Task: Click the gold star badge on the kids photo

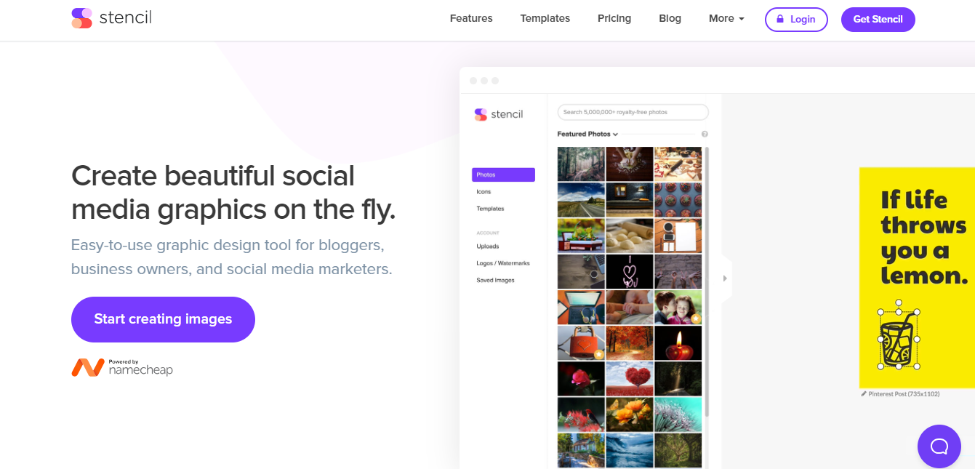Action: 696,318
